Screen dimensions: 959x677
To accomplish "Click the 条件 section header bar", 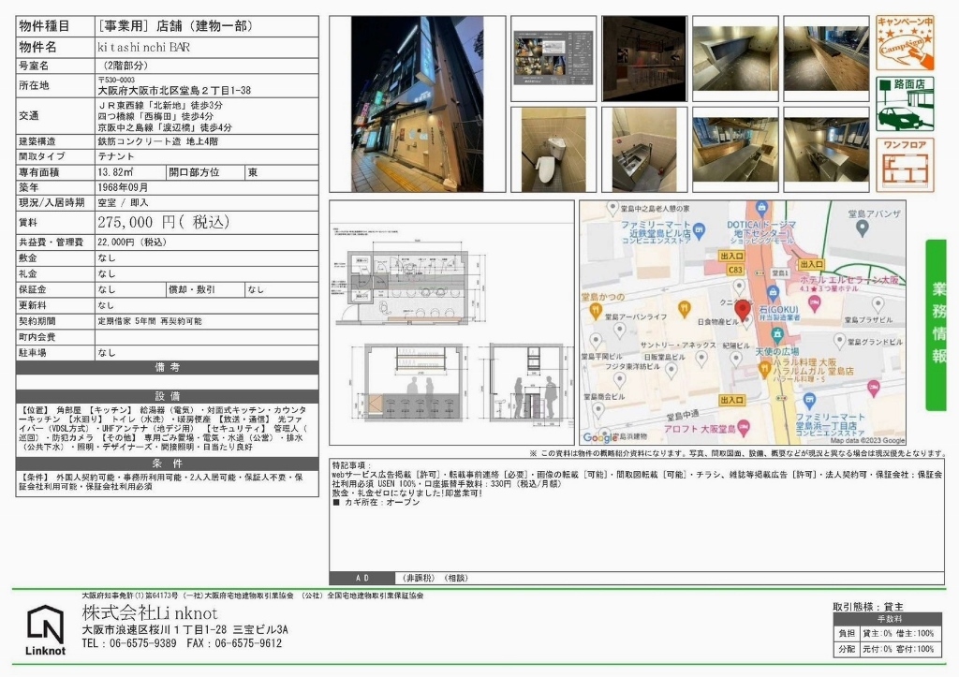I will coord(167,463).
